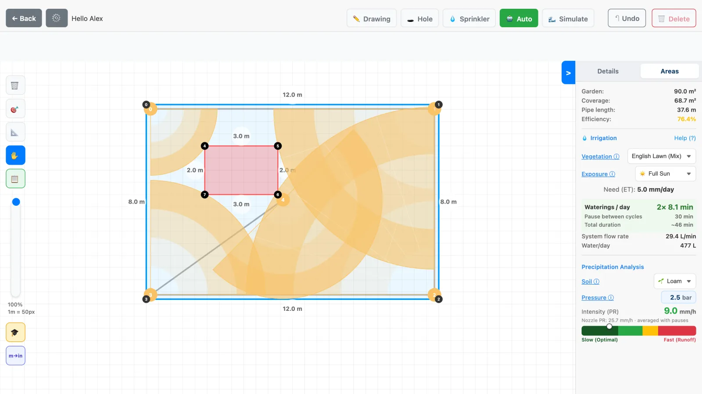The image size is (702, 394).
Task: Activate the hand pan tool
Action: pos(15,155)
